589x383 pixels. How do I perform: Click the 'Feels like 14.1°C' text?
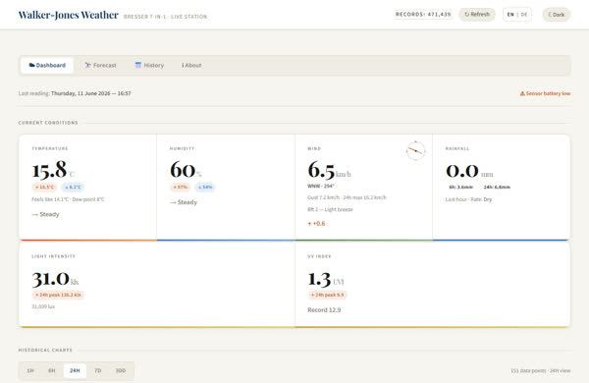pyautogui.click(x=50, y=199)
